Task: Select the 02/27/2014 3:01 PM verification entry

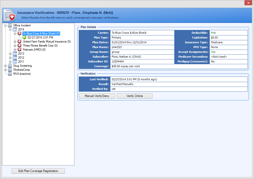Action: click(x=40, y=38)
